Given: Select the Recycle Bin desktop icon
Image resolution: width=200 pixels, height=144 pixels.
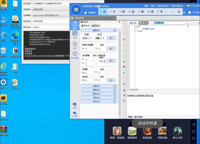Looking at the screenshot, I should pos(3,52).
